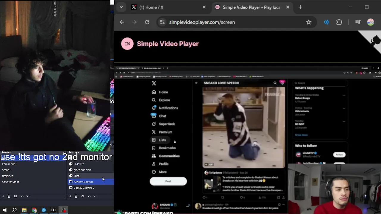This screenshot has height=214, width=381.
Task: Select the Scene 2 scene
Action: click(33, 170)
